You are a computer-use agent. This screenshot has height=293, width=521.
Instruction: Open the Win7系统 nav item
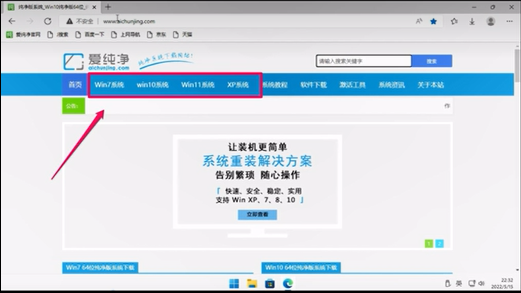click(x=109, y=85)
